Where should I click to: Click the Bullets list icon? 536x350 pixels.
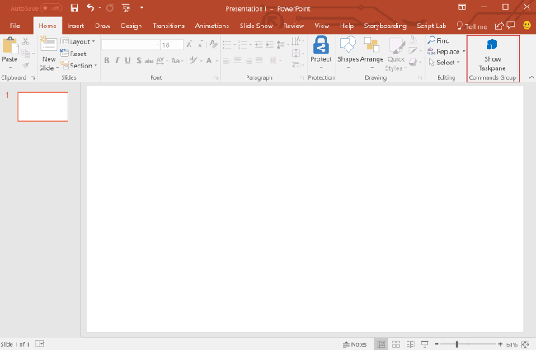coord(227,44)
